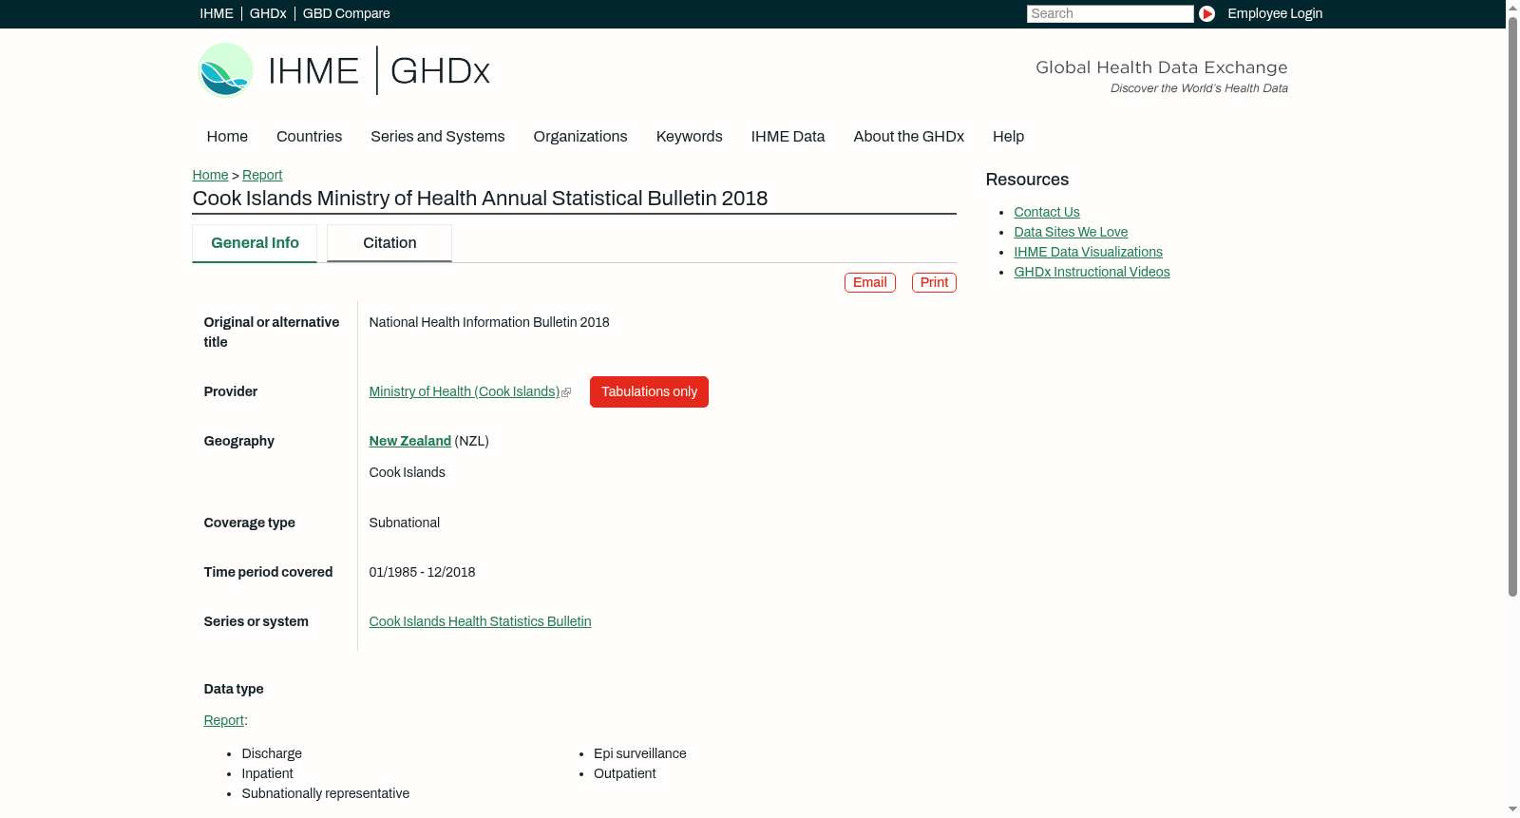This screenshot has width=1520, height=818.
Task: Click the 'Resources' sidebar heading
Action: pyautogui.click(x=1027, y=180)
